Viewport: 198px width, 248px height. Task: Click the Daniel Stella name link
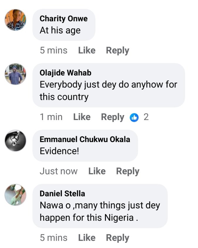pos(62,194)
